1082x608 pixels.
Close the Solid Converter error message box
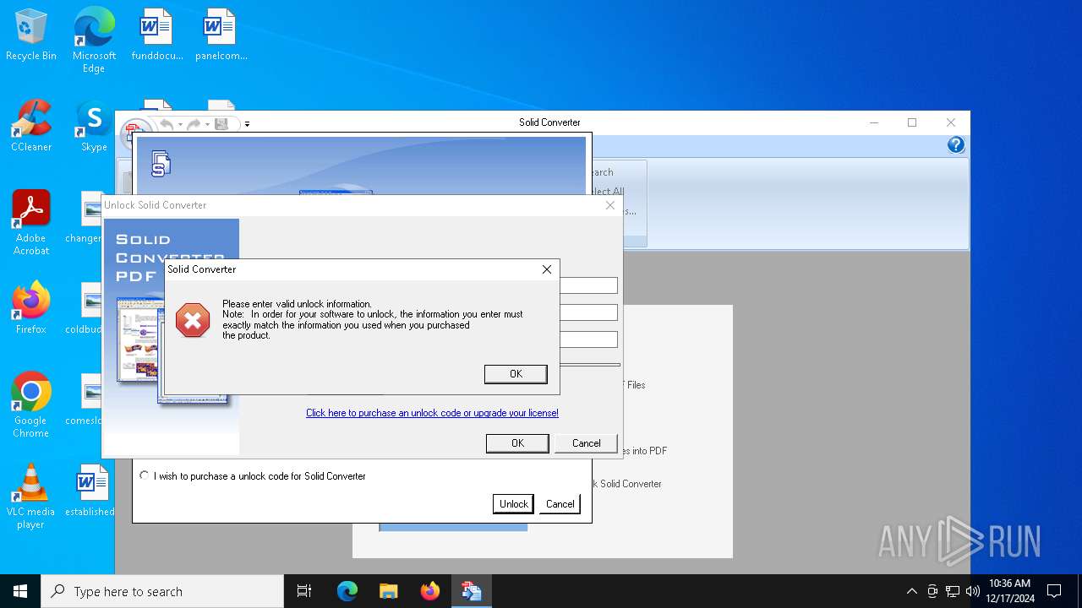point(547,269)
